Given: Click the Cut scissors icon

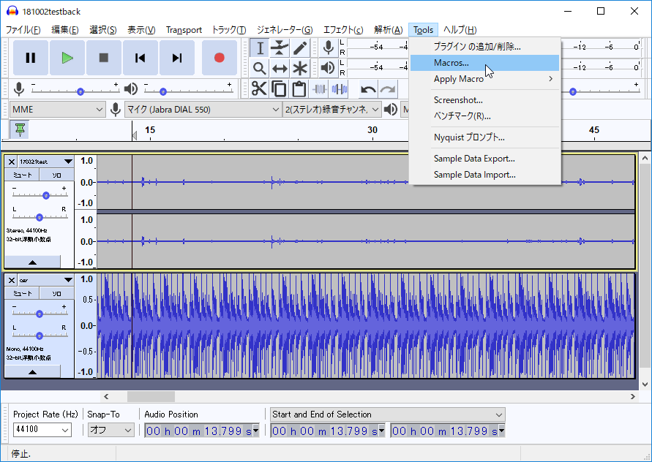Looking at the screenshot, I should click(259, 88).
